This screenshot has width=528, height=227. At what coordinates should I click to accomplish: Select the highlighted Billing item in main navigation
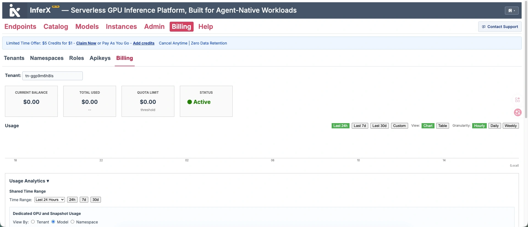coord(182,27)
